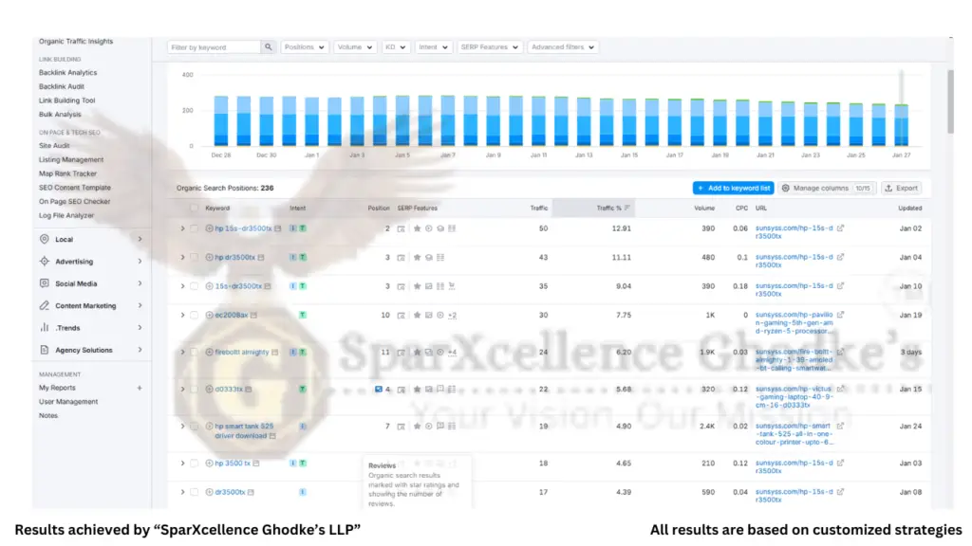972x546 pixels.
Task: Sort table by the Position column header
Action: (x=379, y=208)
